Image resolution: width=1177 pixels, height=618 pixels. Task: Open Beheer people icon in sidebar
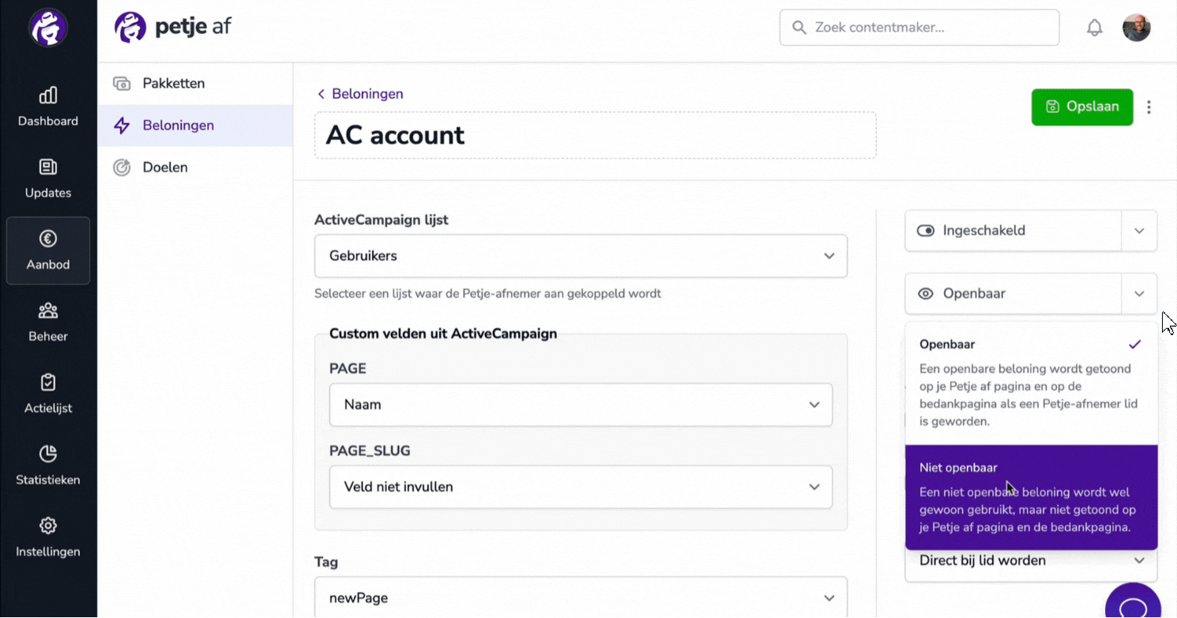[48, 311]
